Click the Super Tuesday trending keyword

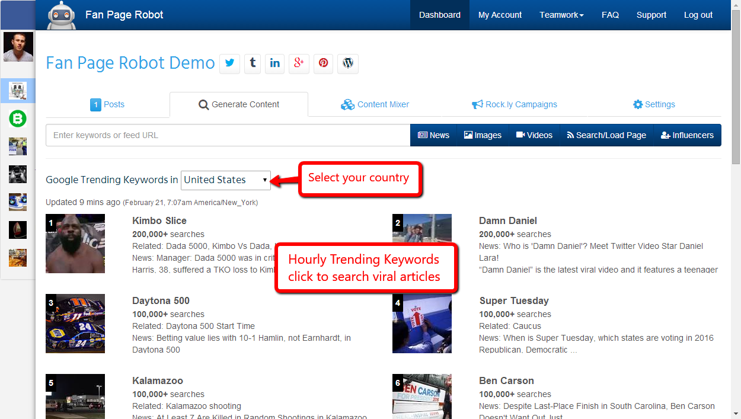[514, 300]
